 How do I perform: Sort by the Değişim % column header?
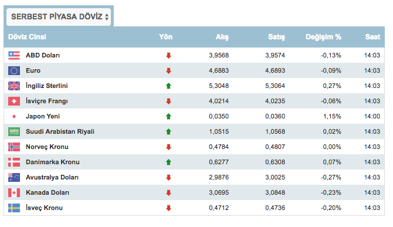pyautogui.click(x=323, y=37)
